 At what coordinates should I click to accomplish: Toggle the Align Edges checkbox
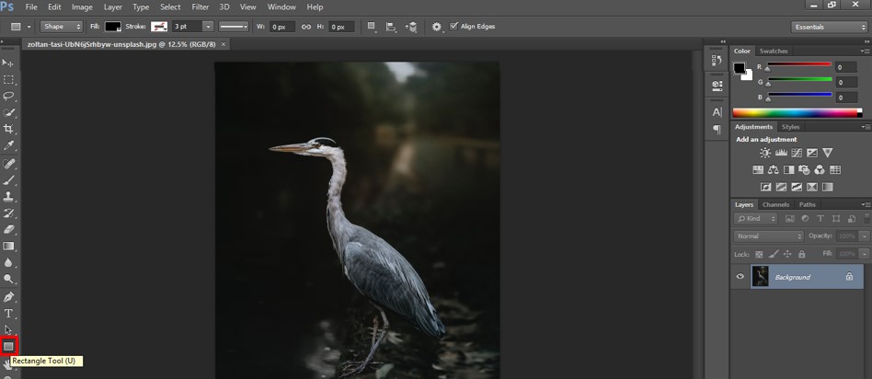click(453, 27)
